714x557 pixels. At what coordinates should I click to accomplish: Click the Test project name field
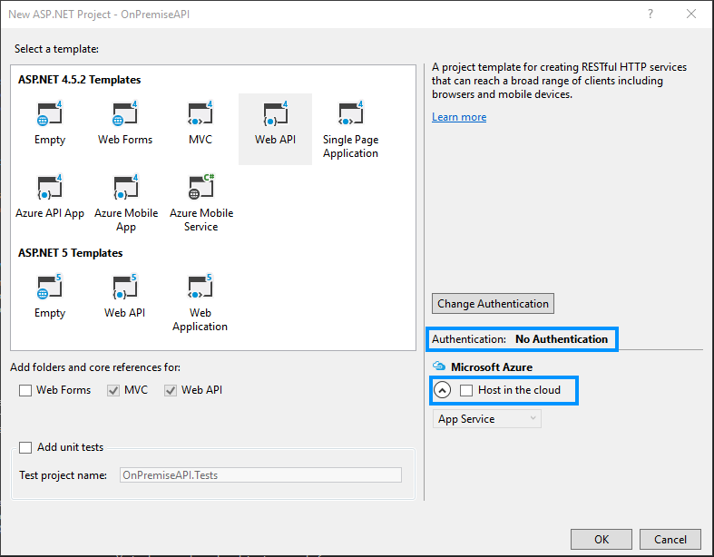pyautogui.click(x=260, y=474)
